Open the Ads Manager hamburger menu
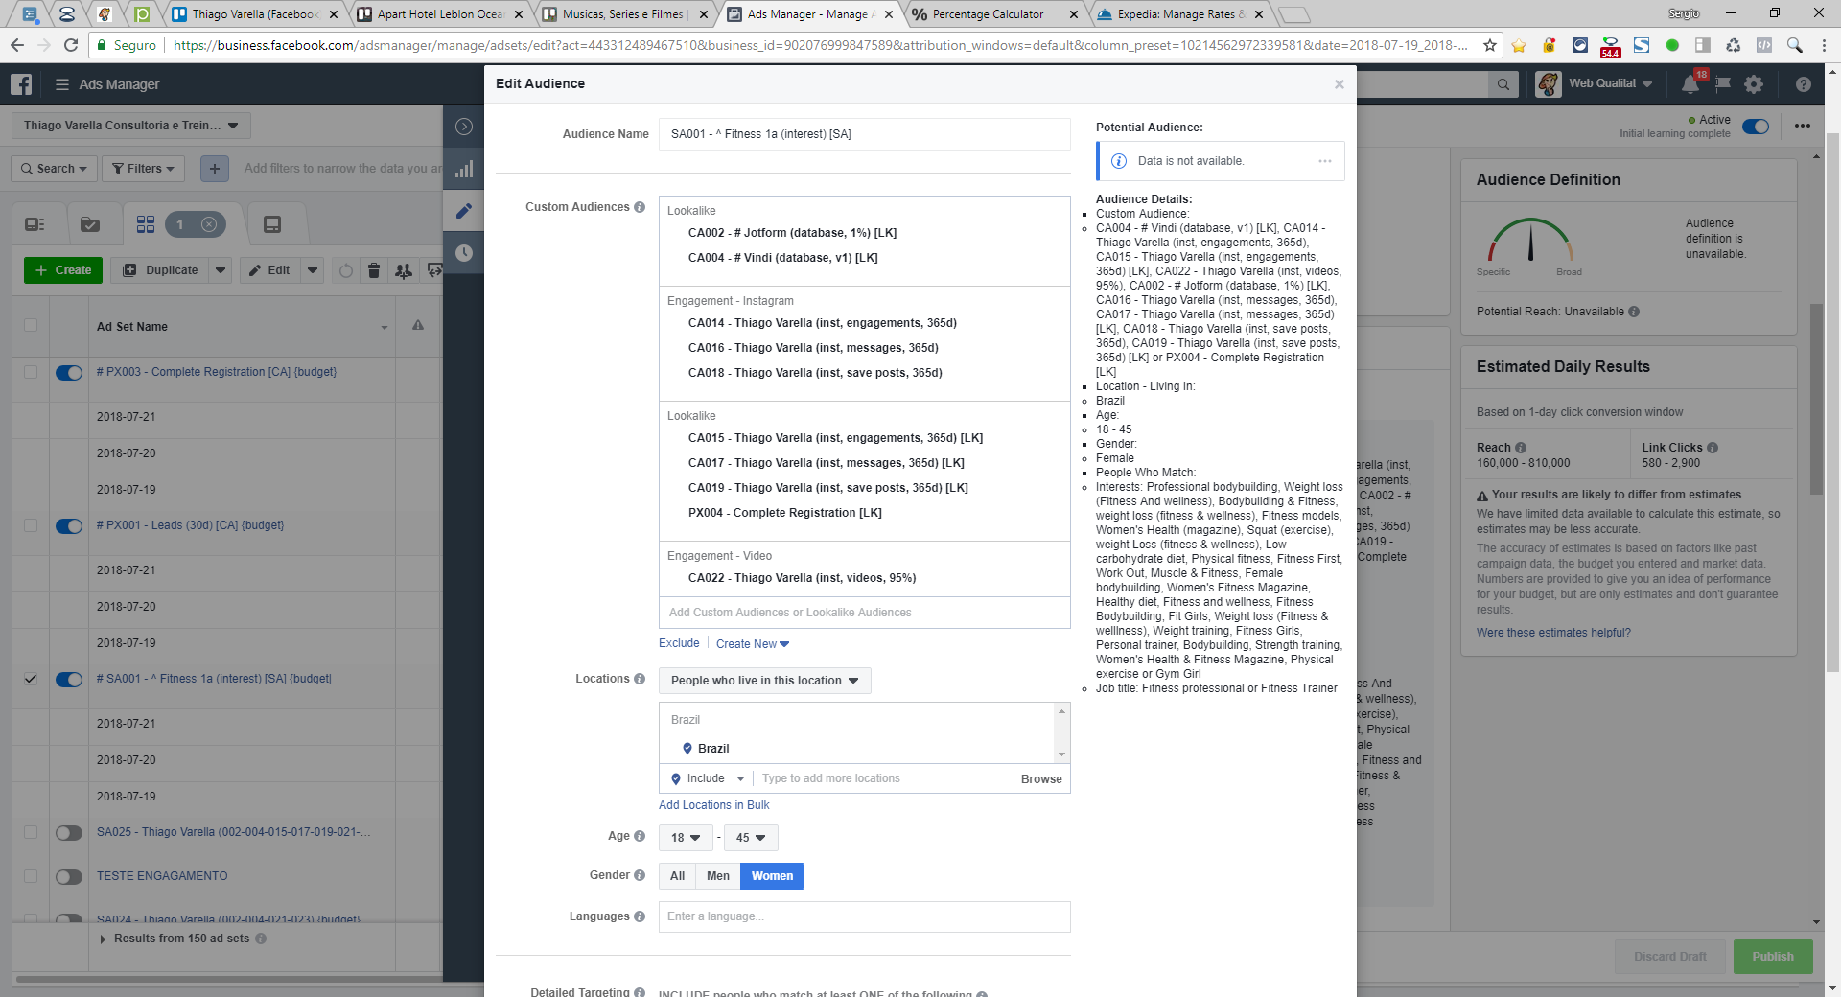1841x997 pixels. [62, 84]
